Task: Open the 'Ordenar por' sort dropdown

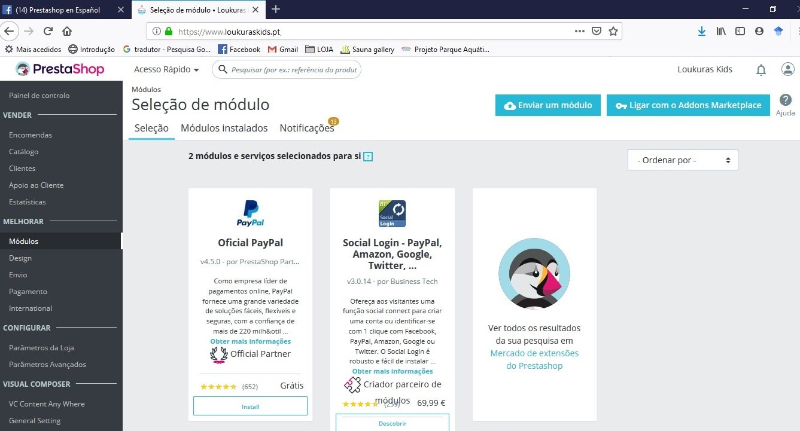Action: coord(683,160)
